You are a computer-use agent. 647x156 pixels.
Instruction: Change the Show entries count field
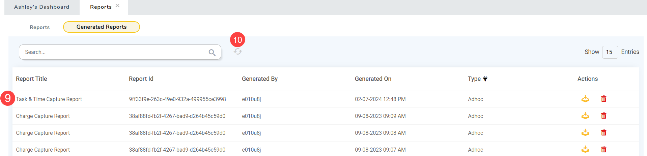pos(610,52)
